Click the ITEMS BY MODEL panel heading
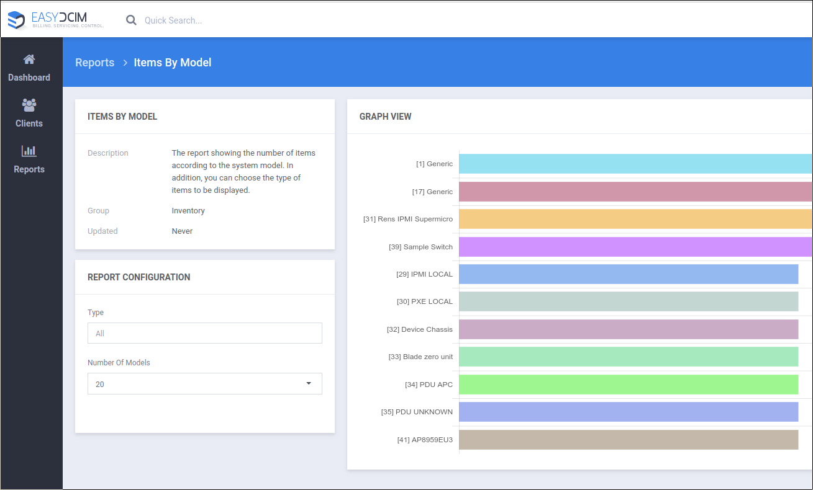This screenshot has height=490, width=813. click(x=122, y=117)
